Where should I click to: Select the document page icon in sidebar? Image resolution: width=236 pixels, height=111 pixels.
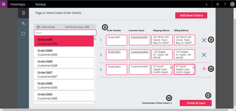pyautogui.click(x=23, y=13)
